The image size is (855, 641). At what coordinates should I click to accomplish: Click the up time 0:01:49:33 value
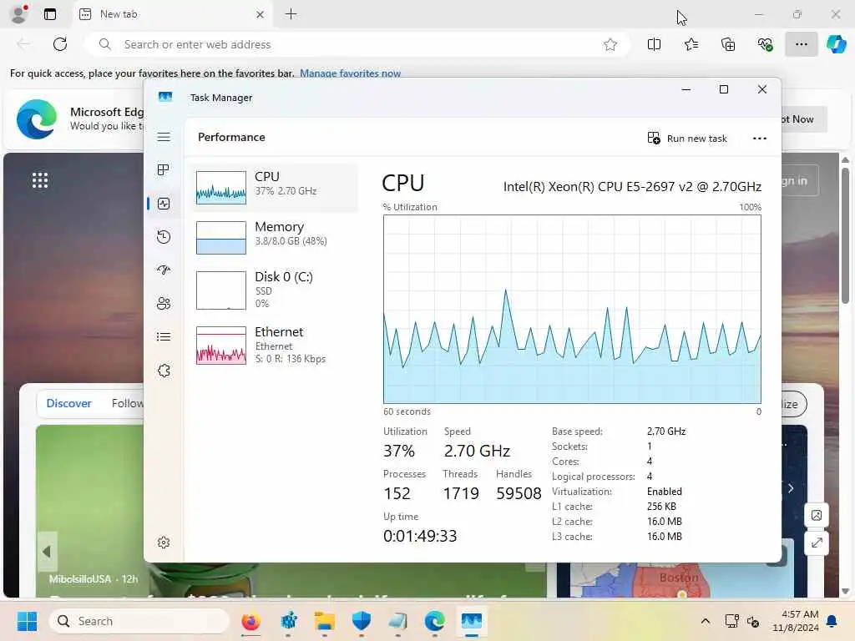(420, 536)
